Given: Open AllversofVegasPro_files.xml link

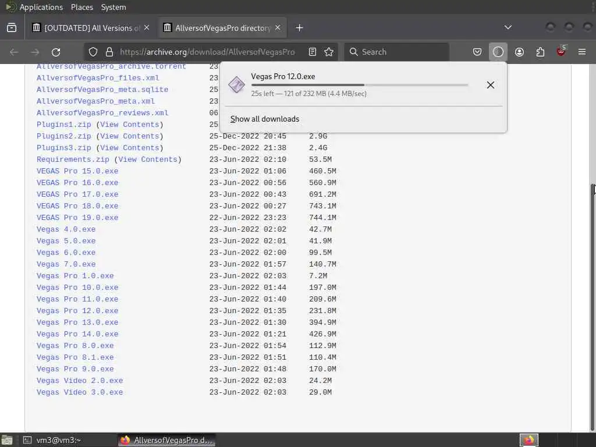Looking at the screenshot, I should tap(98, 78).
